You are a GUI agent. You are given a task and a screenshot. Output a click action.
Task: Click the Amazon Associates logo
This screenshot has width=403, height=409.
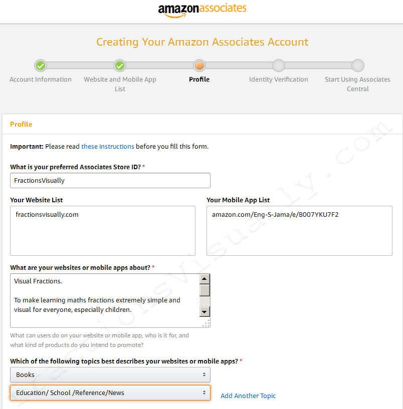202,10
